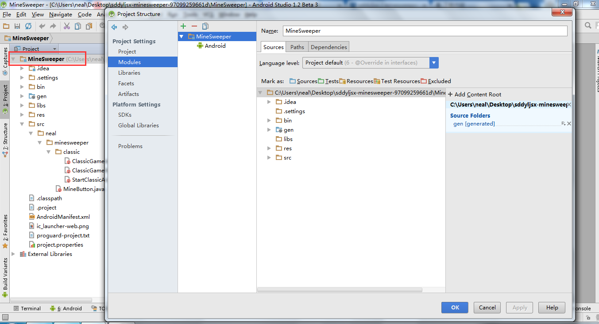599x324 pixels.
Task: Open the 2: Favorites side panel
Action: pyautogui.click(x=5, y=231)
